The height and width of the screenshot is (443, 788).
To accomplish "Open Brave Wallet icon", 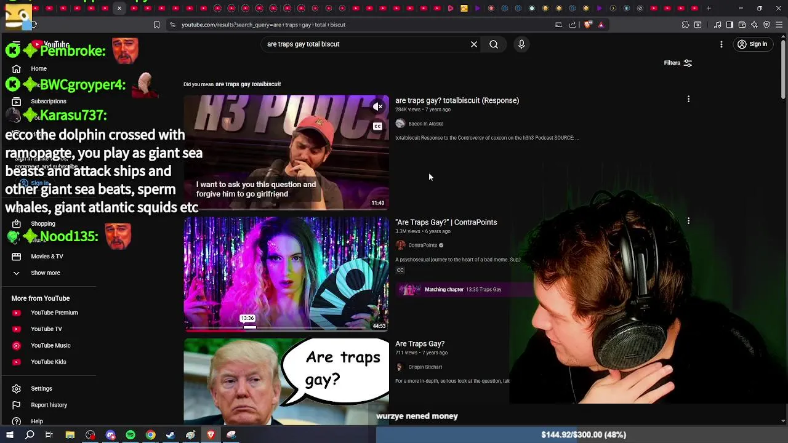I will pyautogui.click(x=742, y=25).
